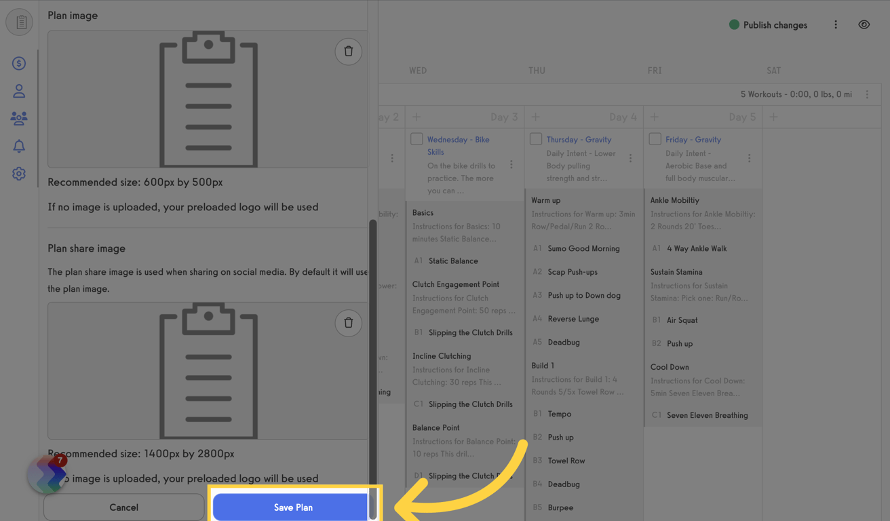
Task: Delete the plan image using trash icon
Action: tap(348, 51)
